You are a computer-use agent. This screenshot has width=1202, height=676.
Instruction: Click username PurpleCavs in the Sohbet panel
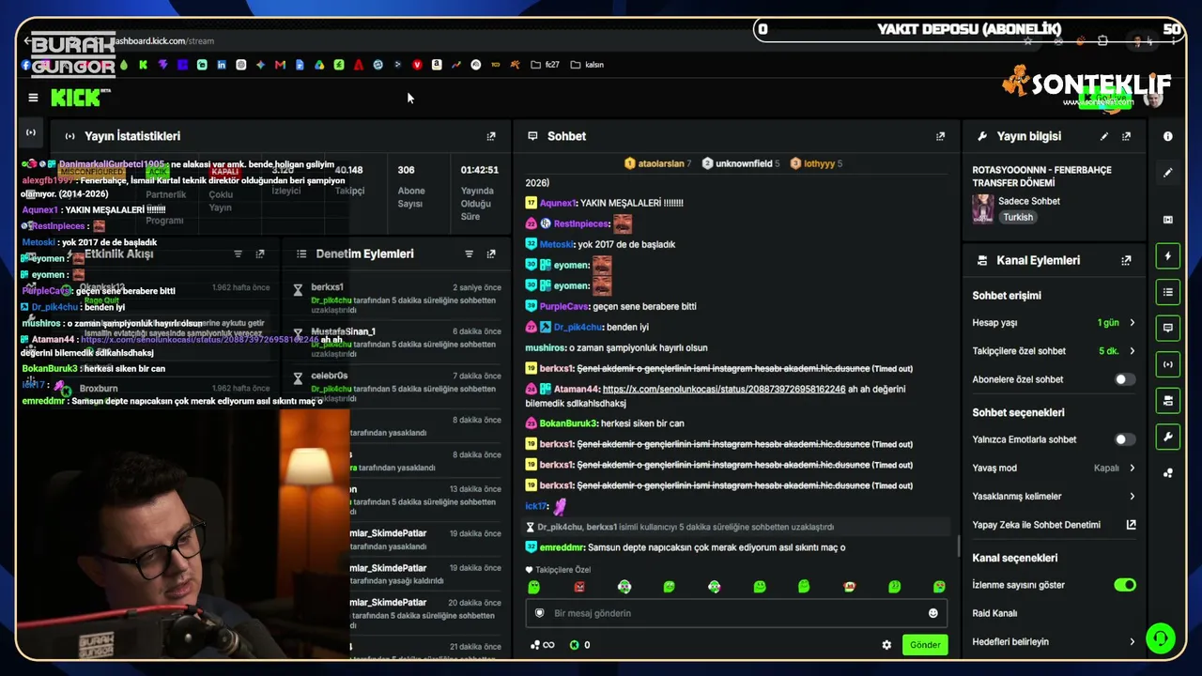(x=563, y=306)
